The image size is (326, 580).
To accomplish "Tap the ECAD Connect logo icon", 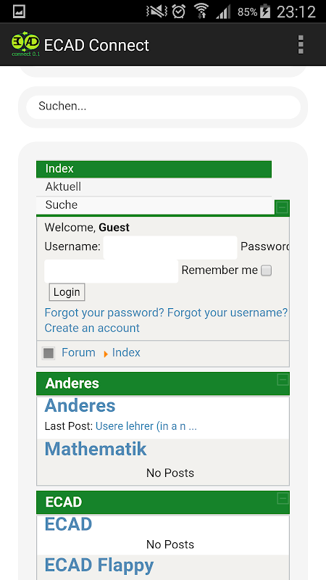I will coord(25,44).
